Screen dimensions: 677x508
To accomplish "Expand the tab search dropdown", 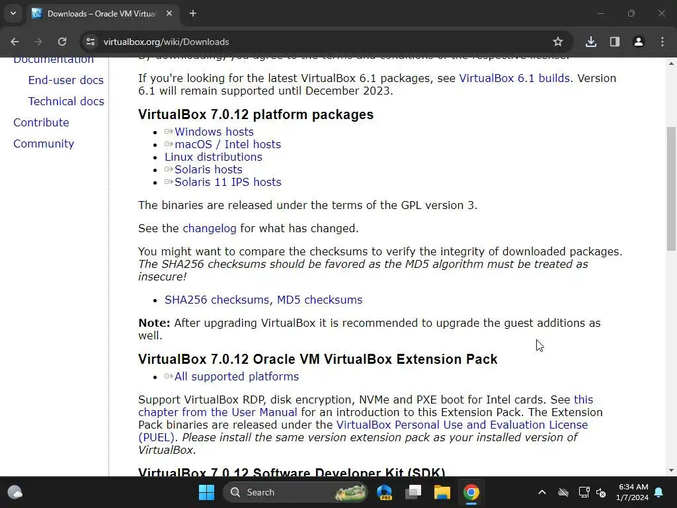I will click(13, 13).
